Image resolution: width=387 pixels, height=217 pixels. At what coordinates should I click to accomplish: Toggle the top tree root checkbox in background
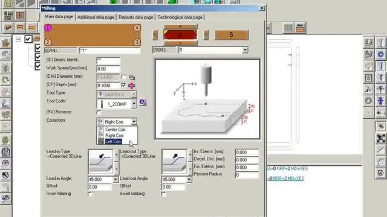click(x=28, y=39)
